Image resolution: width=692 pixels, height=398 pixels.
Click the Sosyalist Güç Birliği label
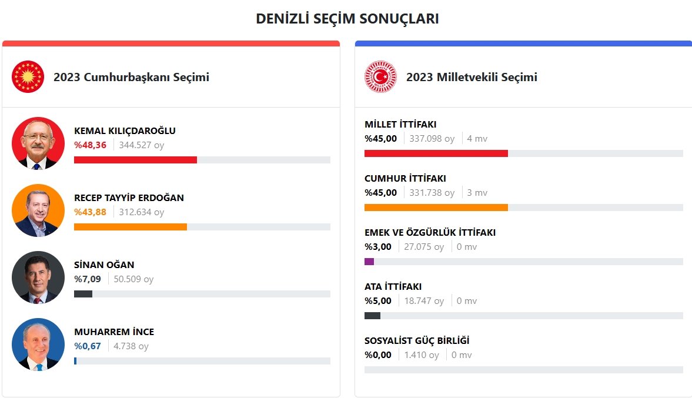(x=417, y=340)
